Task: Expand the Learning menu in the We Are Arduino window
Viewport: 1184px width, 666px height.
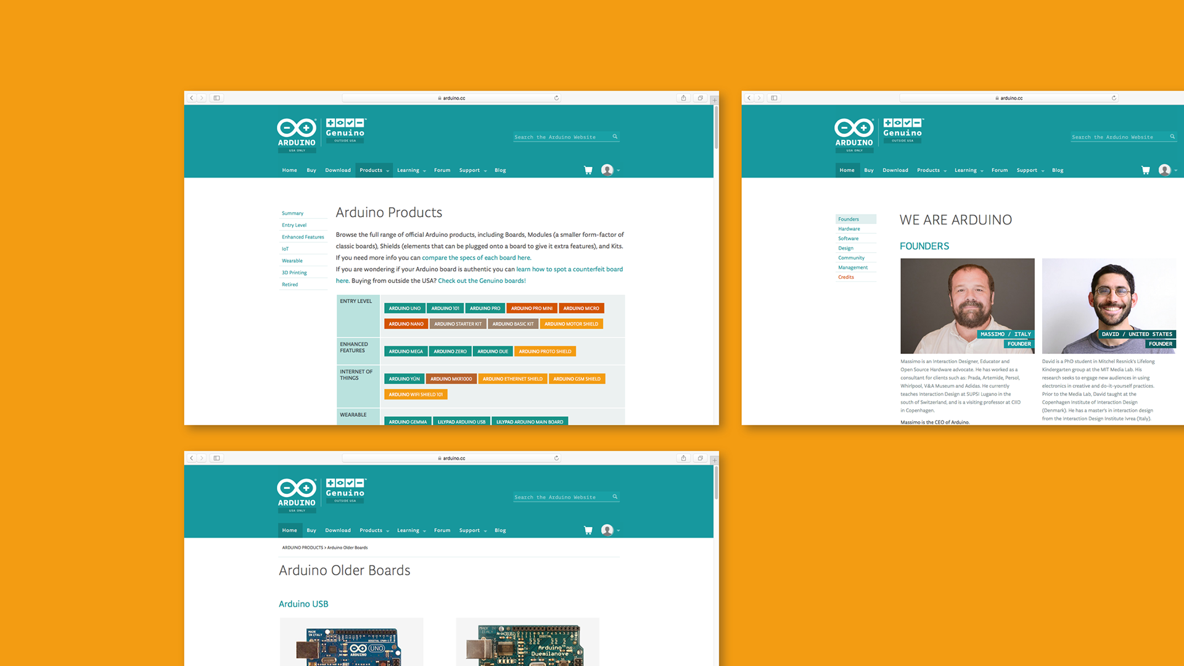Action: pos(969,170)
